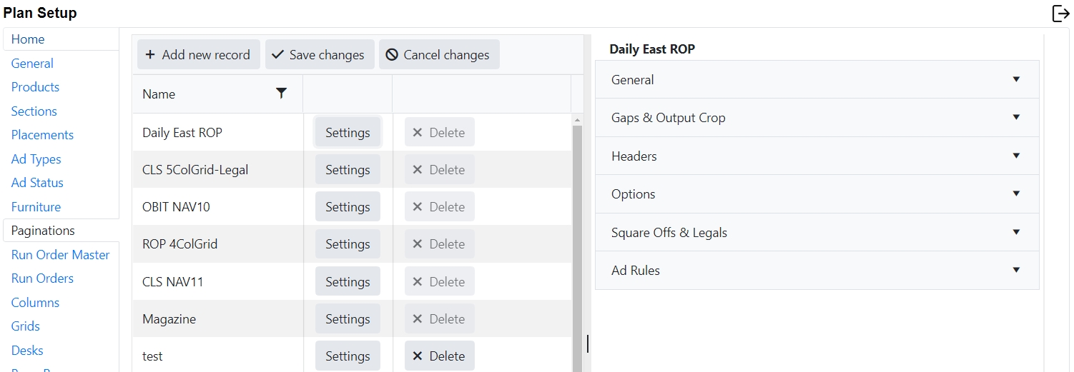Expand the Ad Rules panel

[817, 271]
